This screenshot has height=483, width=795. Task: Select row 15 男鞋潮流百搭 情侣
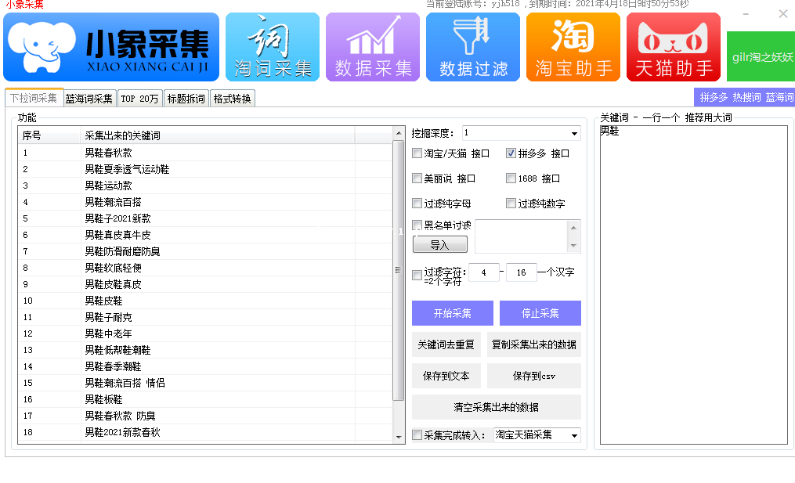point(205,383)
